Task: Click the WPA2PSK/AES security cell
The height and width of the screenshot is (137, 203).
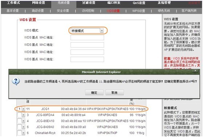Action: (x=107, y=127)
